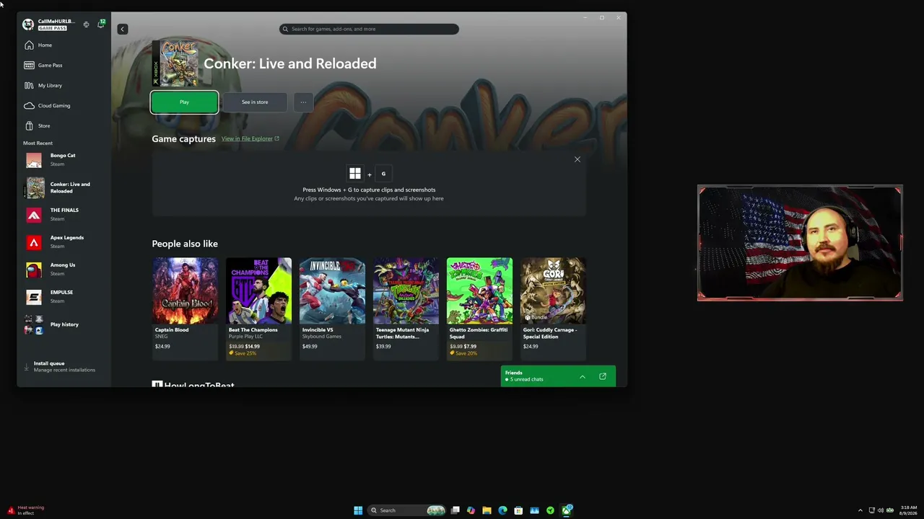Click the See in store button
Screen dimensions: 924x519
tap(255, 102)
